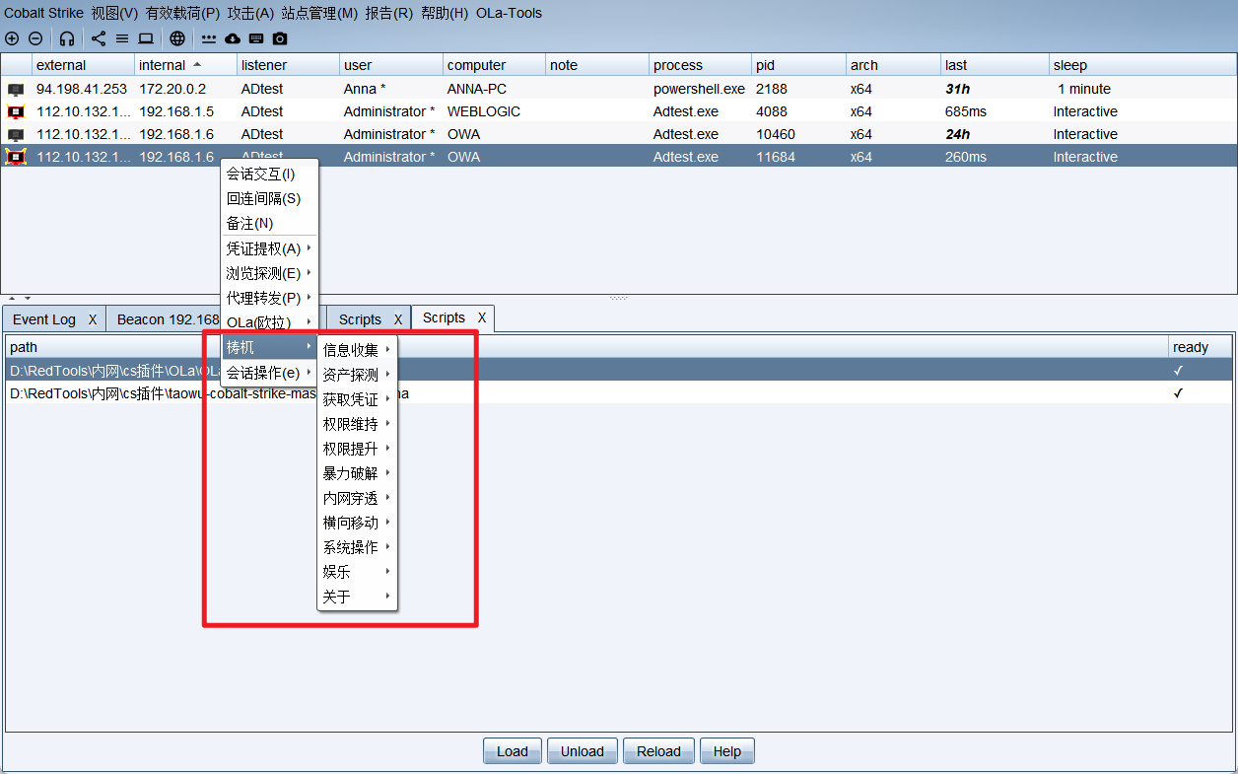Click the session icon of the WEBLOGIC row
This screenshot has width=1238, height=774.
(16, 111)
